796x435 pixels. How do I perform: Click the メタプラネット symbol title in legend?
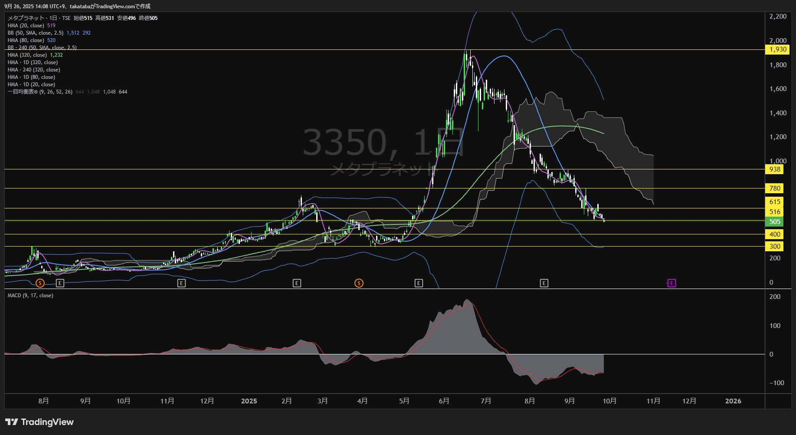(26, 18)
